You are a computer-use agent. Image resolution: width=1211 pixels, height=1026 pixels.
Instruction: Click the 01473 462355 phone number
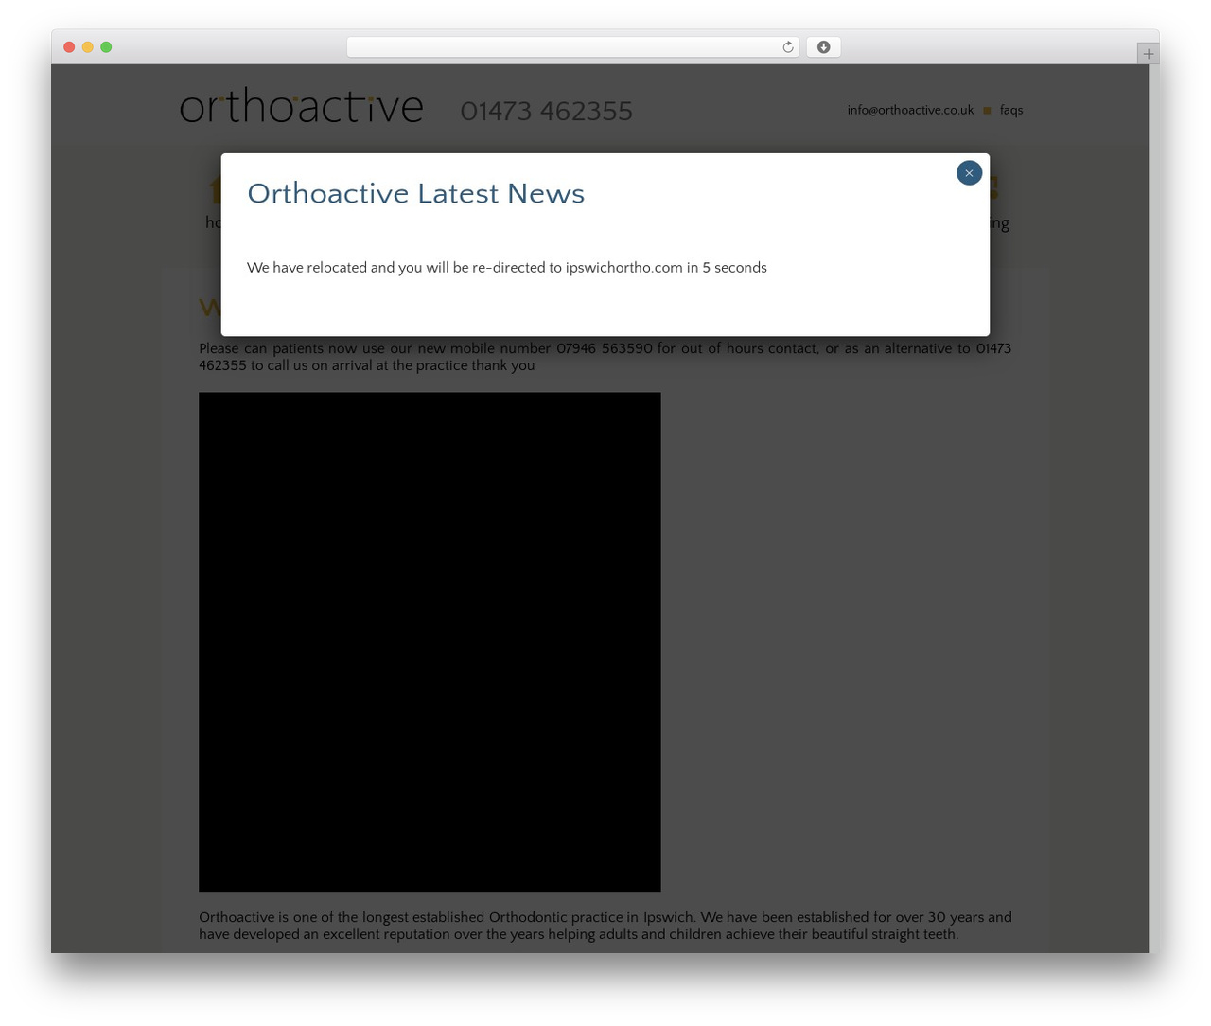(546, 111)
